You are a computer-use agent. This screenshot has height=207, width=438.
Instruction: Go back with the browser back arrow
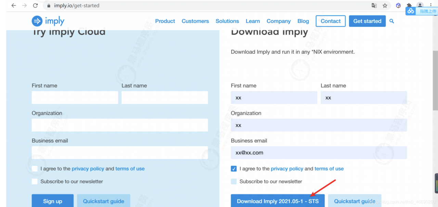(x=14, y=5)
